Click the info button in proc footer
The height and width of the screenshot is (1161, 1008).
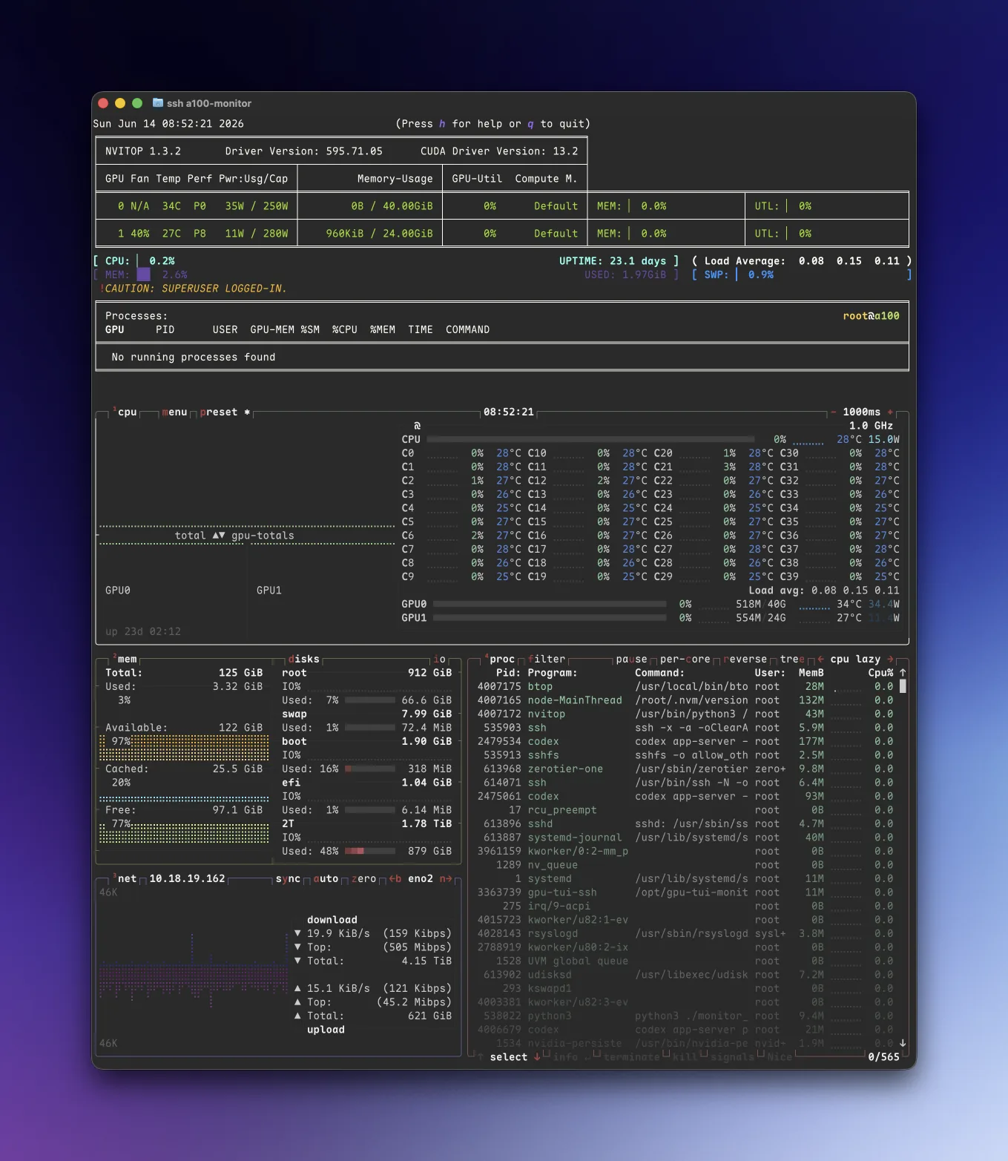click(565, 1056)
